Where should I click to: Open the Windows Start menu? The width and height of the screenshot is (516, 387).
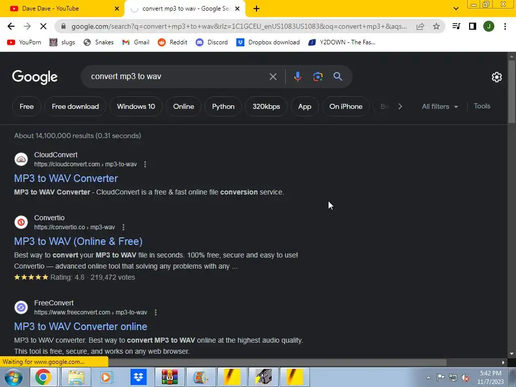pos(14,377)
